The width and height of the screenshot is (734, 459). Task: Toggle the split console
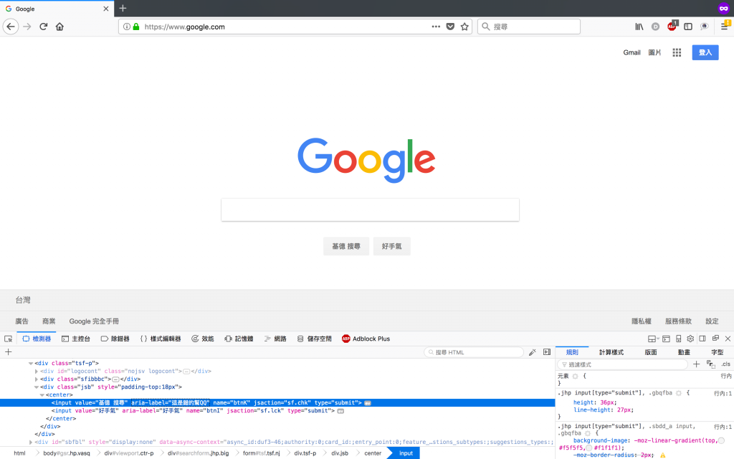click(x=666, y=339)
